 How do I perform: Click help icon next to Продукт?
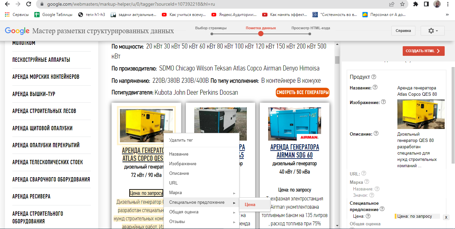(x=374, y=77)
